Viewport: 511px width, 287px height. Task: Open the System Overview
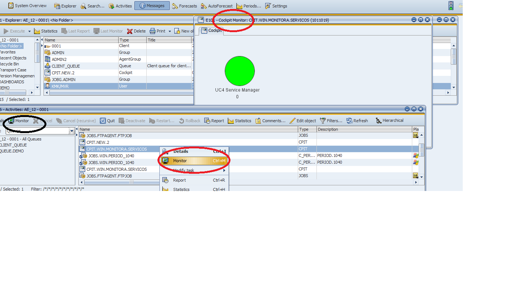click(x=27, y=6)
